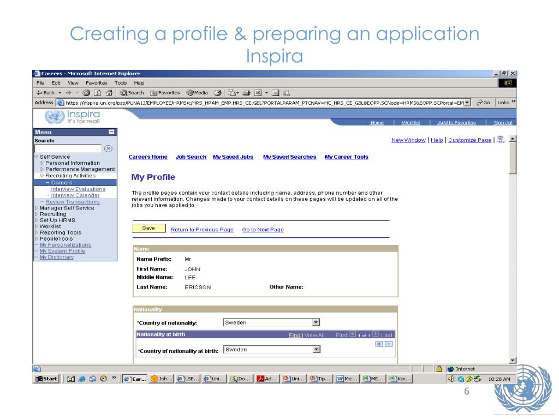Click the Sign out link

pyautogui.click(x=503, y=123)
